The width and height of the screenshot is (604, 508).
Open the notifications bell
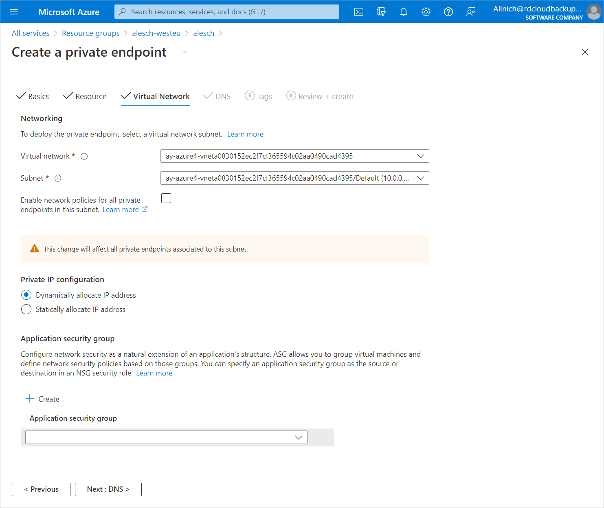tap(404, 12)
